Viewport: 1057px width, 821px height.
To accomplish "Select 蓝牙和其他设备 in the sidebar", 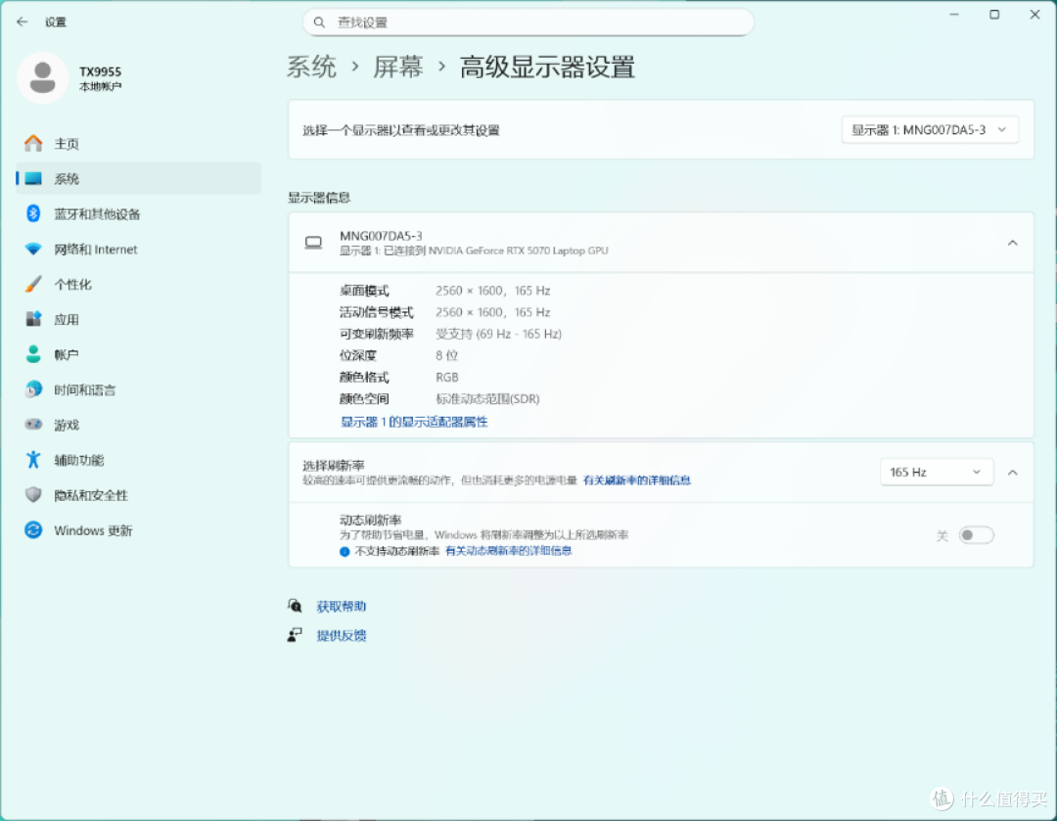I will [x=138, y=213].
